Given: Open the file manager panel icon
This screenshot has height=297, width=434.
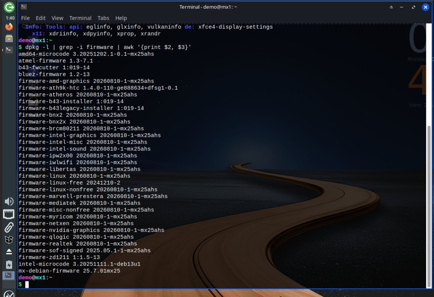Looking at the screenshot, I should click(9, 38).
